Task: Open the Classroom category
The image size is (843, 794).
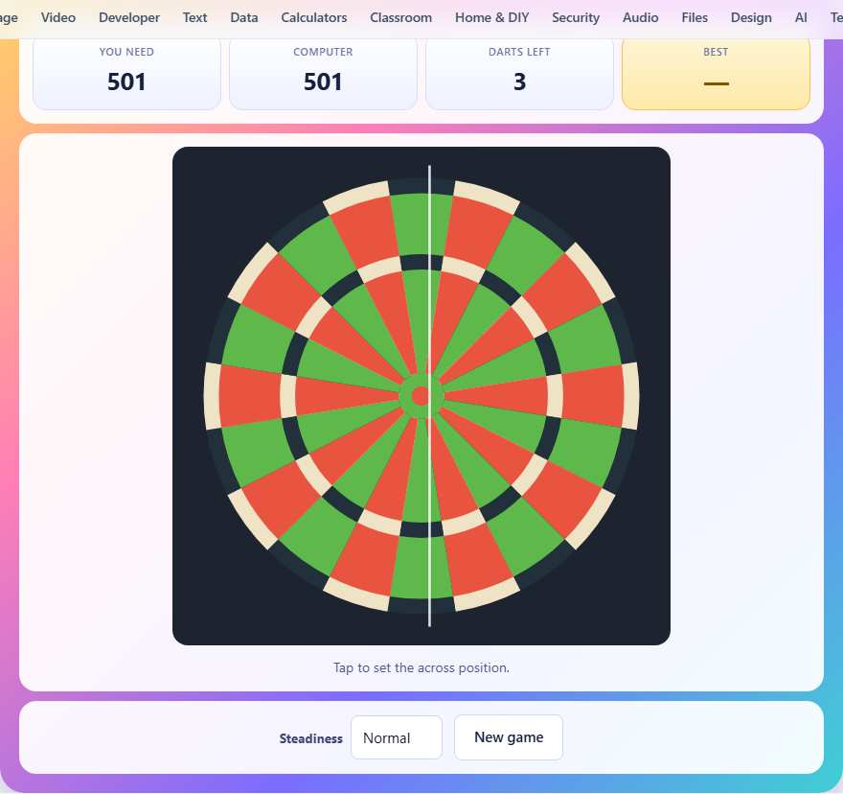Action: coord(401,18)
